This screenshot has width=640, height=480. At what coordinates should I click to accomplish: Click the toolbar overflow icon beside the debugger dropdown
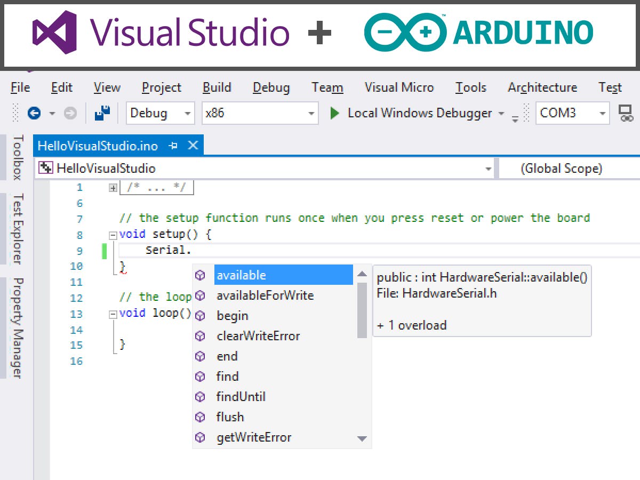click(515, 116)
